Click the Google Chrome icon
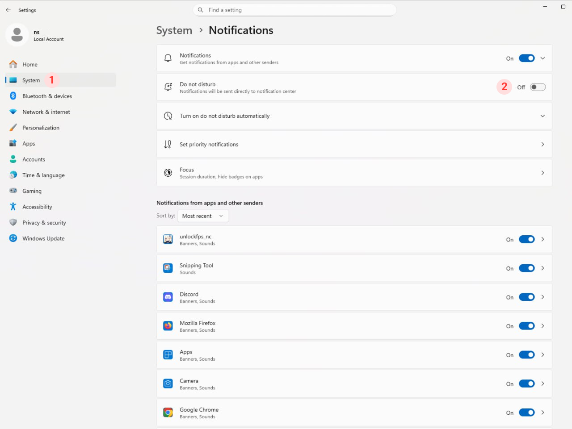 pos(168,413)
